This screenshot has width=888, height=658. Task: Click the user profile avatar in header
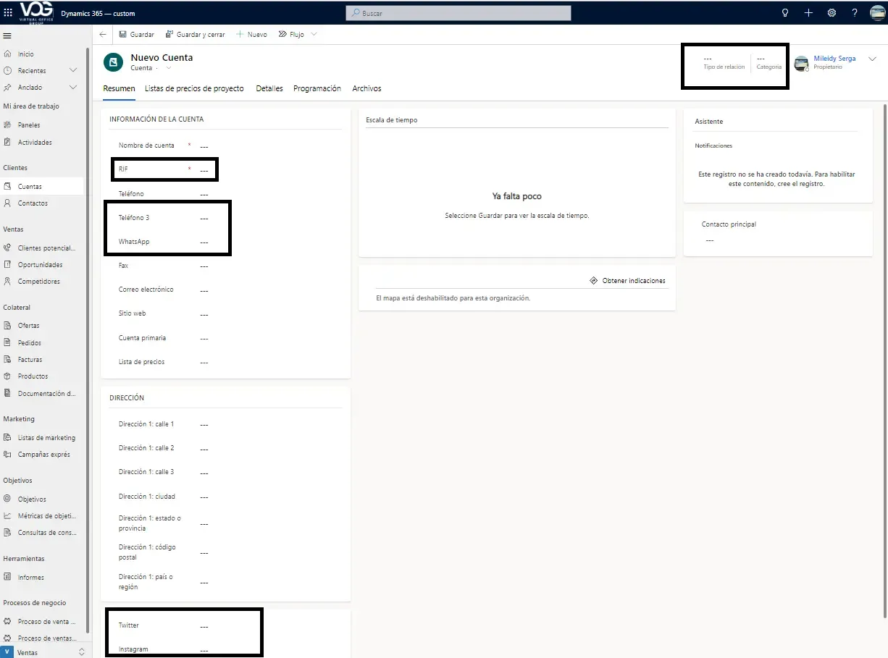pos(877,13)
